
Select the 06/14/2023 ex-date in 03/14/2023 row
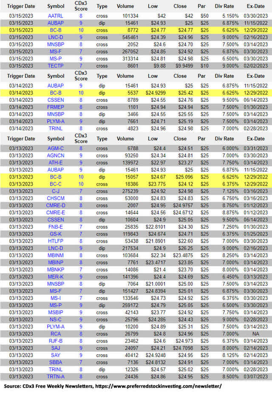[x=255, y=100]
